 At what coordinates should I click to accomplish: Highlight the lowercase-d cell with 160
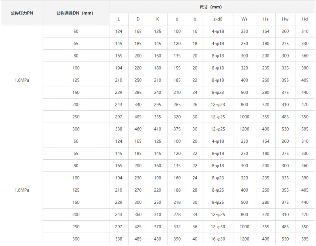pyautogui.click(x=177, y=178)
